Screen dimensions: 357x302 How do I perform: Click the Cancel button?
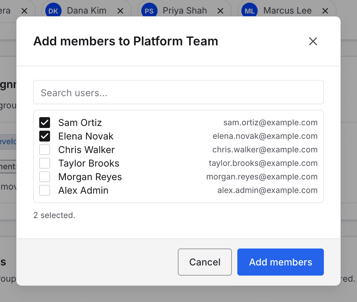pyautogui.click(x=205, y=262)
